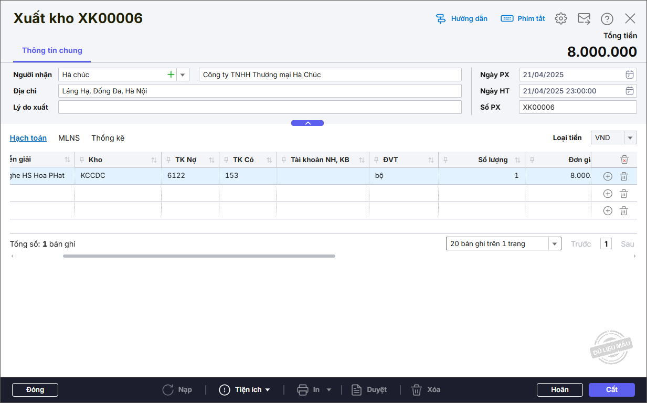Open calendar picker for Ngày HT
The image size is (647, 403).
pyautogui.click(x=630, y=91)
